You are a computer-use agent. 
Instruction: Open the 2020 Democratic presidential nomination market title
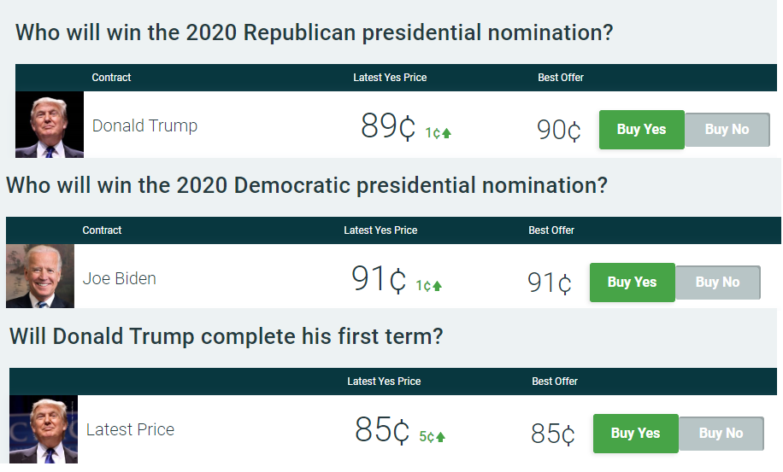point(307,185)
